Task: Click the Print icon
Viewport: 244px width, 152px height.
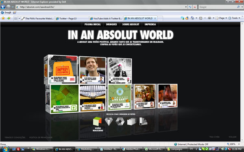Action: point(209,18)
